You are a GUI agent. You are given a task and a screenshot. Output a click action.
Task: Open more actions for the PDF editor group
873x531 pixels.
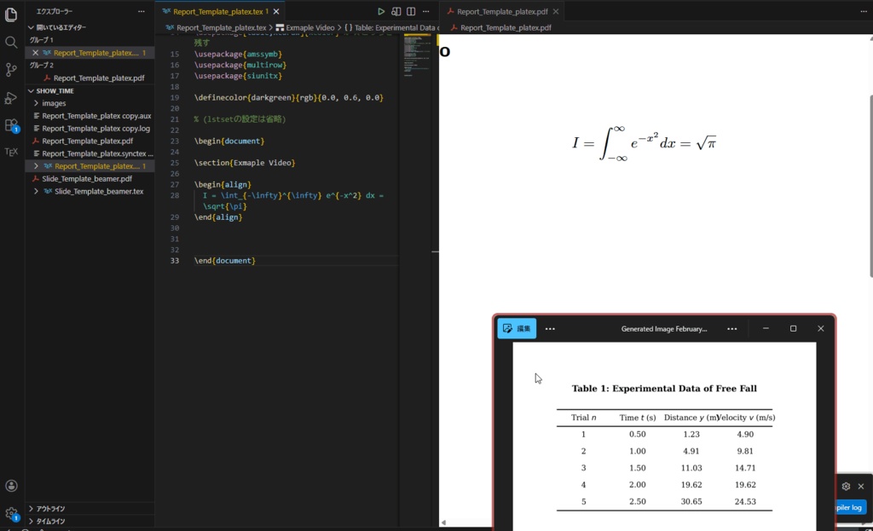(864, 11)
